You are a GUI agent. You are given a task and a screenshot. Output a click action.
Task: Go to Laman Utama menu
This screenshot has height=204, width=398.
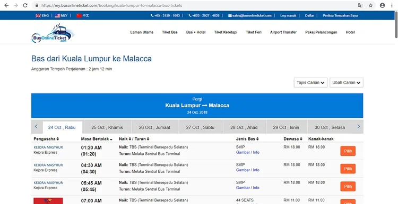click(x=142, y=32)
